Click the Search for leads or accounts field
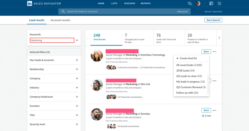This screenshot has width=249, height=131. click(124, 12)
